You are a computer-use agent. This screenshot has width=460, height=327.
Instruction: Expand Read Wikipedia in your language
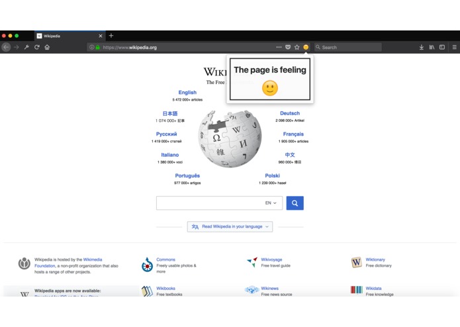click(x=230, y=226)
